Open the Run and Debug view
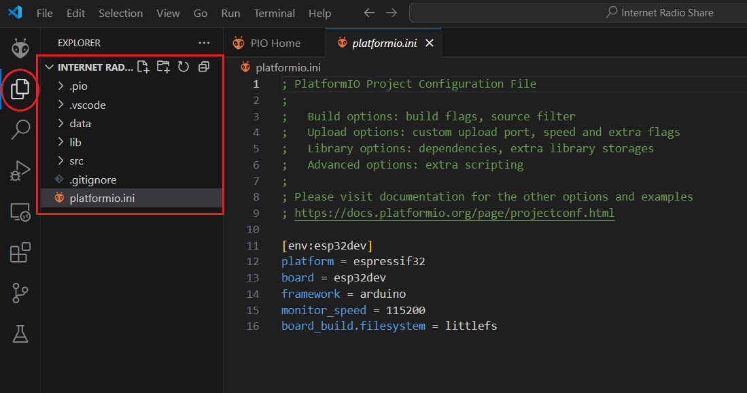Viewport: 747px width, 393px height. coord(20,171)
